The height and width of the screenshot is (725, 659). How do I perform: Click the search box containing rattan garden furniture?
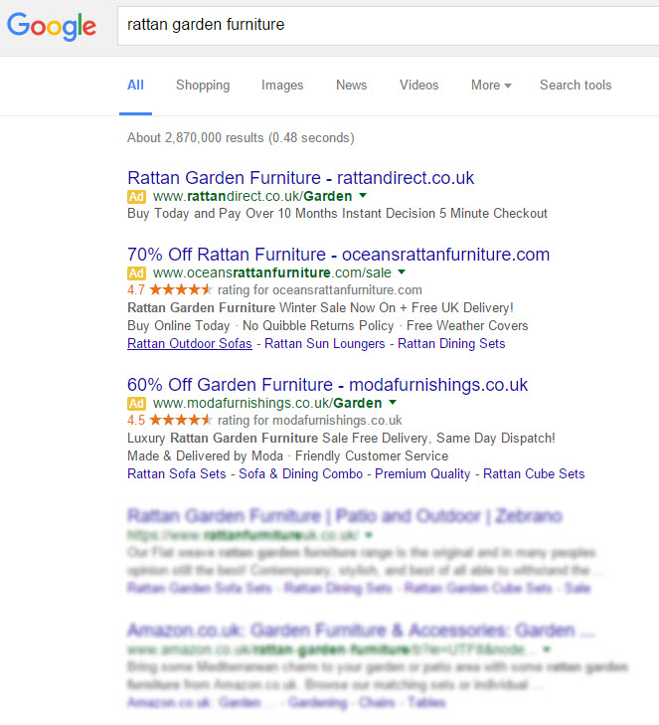pyautogui.click(x=389, y=26)
